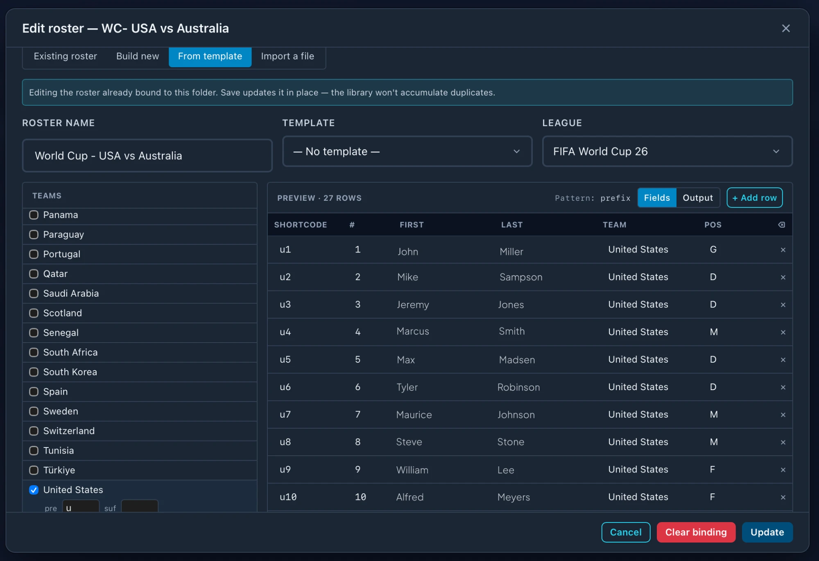Open the League dropdown
Viewport: 819px width, 561px height.
pyautogui.click(x=667, y=151)
